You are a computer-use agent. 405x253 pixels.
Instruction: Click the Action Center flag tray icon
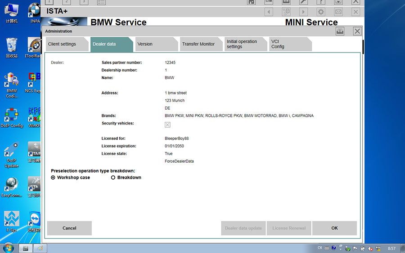(355, 249)
